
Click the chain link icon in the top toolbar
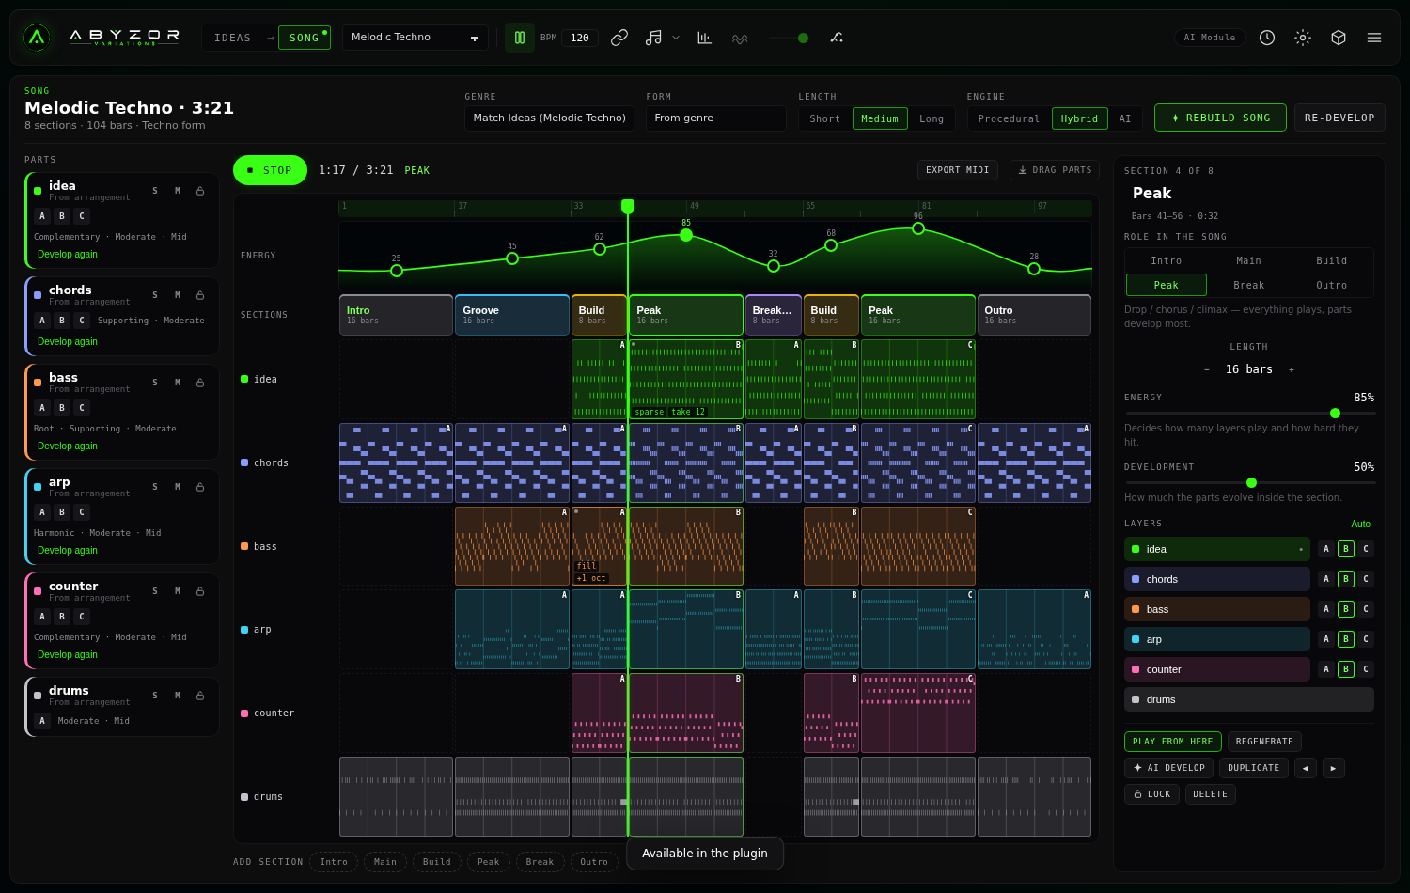(x=619, y=38)
